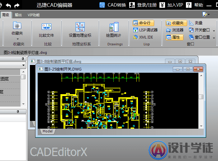This screenshot has height=161, width=218.
Task: Close the 图3-25绘制开关.DWG window
Action: point(198,69)
